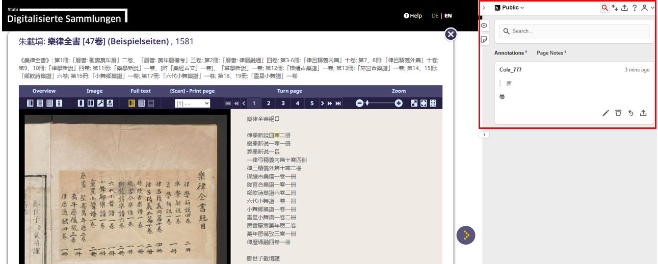Open the Public group dropdown
Image resolution: width=658 pixels, height=264 pixels.
(x=509, y=8)
